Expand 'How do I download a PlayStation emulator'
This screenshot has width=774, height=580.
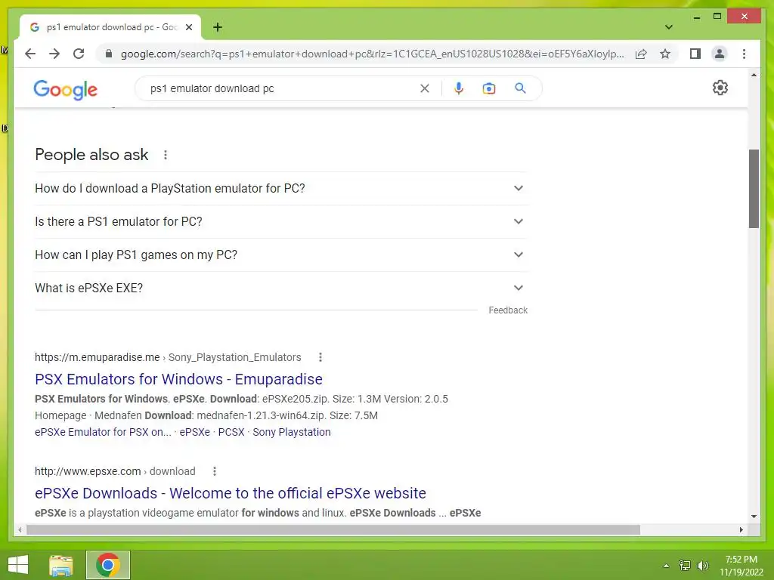[x=280, y=188]
